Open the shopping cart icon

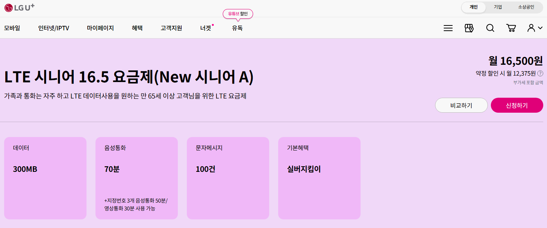point(511,28)
